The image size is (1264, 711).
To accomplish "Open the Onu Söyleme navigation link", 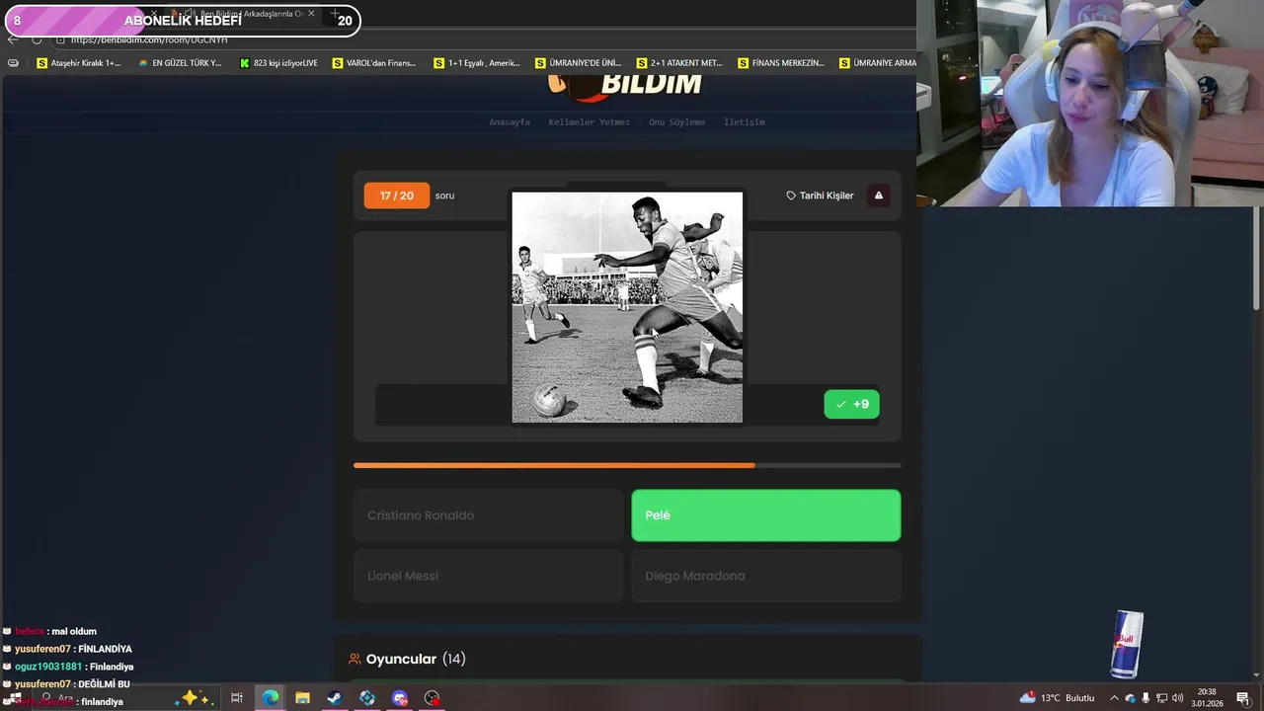I will tap(676, 122).
